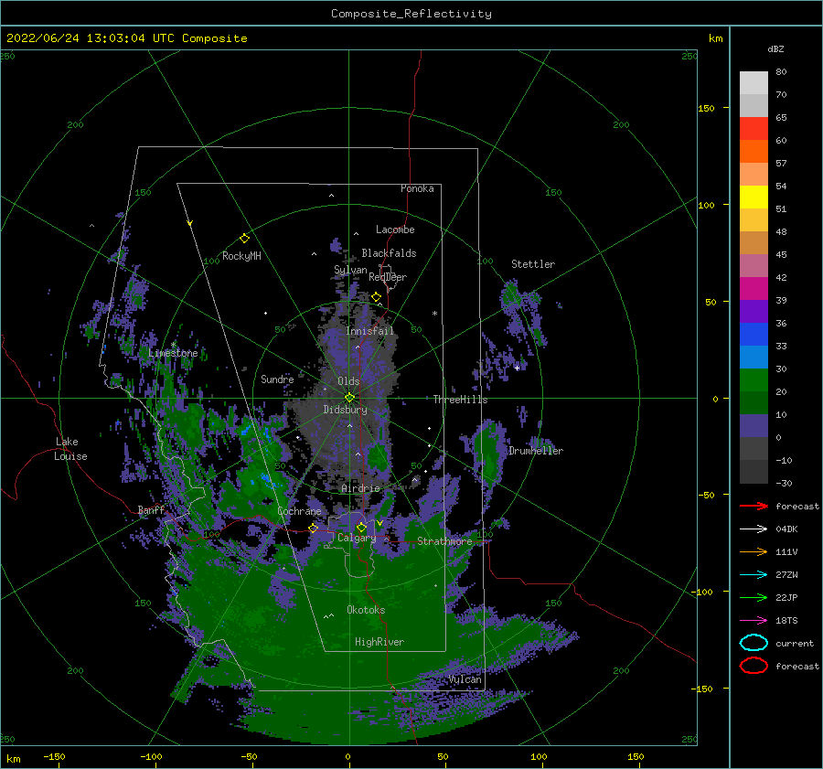
Task: Click the yellow diamond marker near Cochrane
Action: click(x=314, y=528)
